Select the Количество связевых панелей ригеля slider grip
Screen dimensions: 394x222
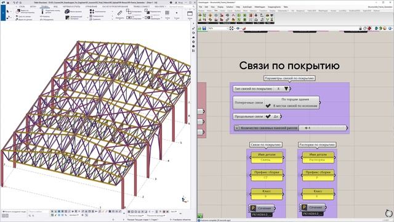click(x=306, y=128)
